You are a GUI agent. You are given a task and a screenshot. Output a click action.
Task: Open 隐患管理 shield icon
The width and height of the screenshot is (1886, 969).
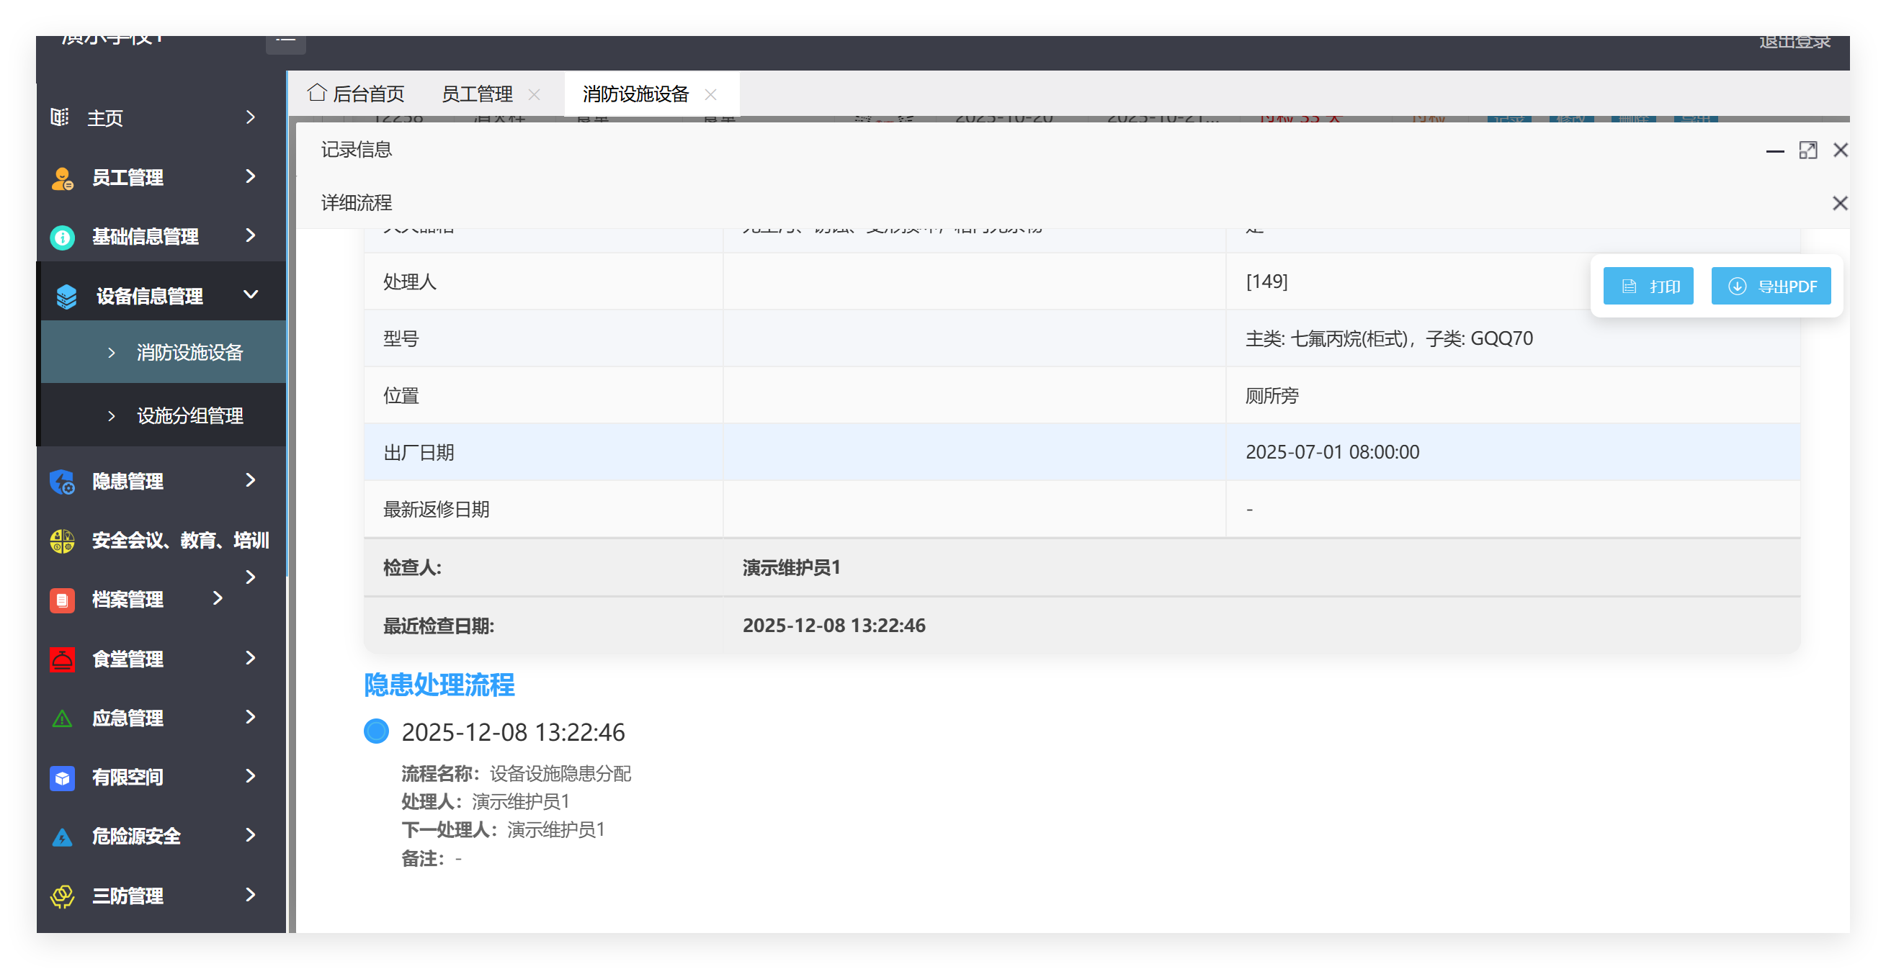pyautogui.click(x=61, y=481)
